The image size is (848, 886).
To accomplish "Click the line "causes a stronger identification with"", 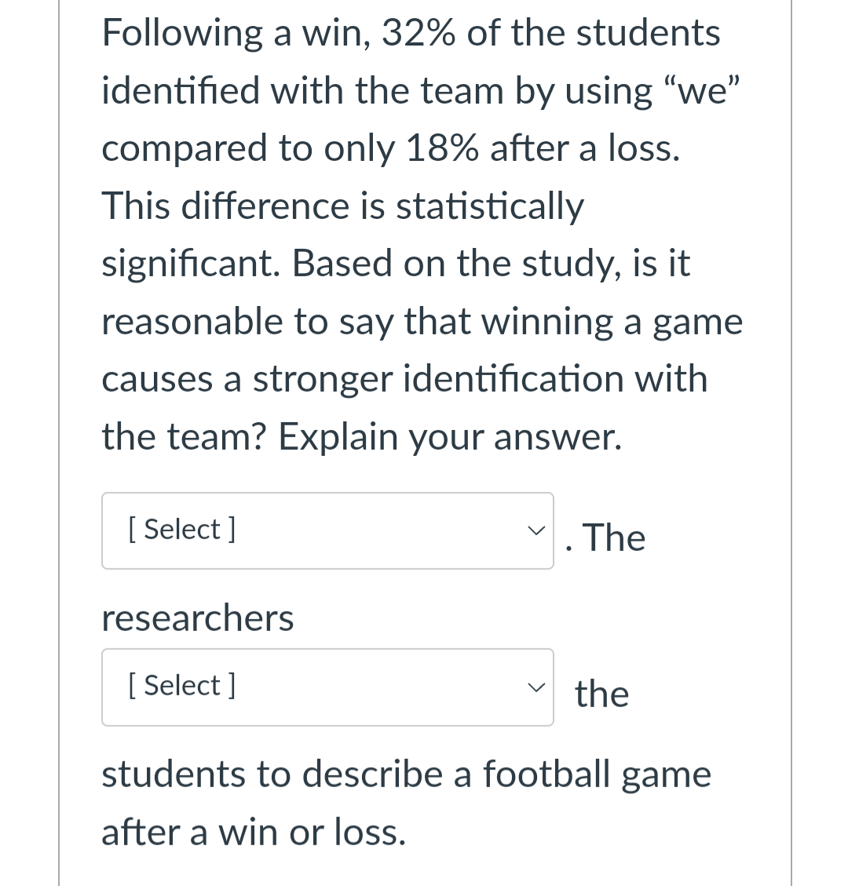I will (x=404, y=379).
